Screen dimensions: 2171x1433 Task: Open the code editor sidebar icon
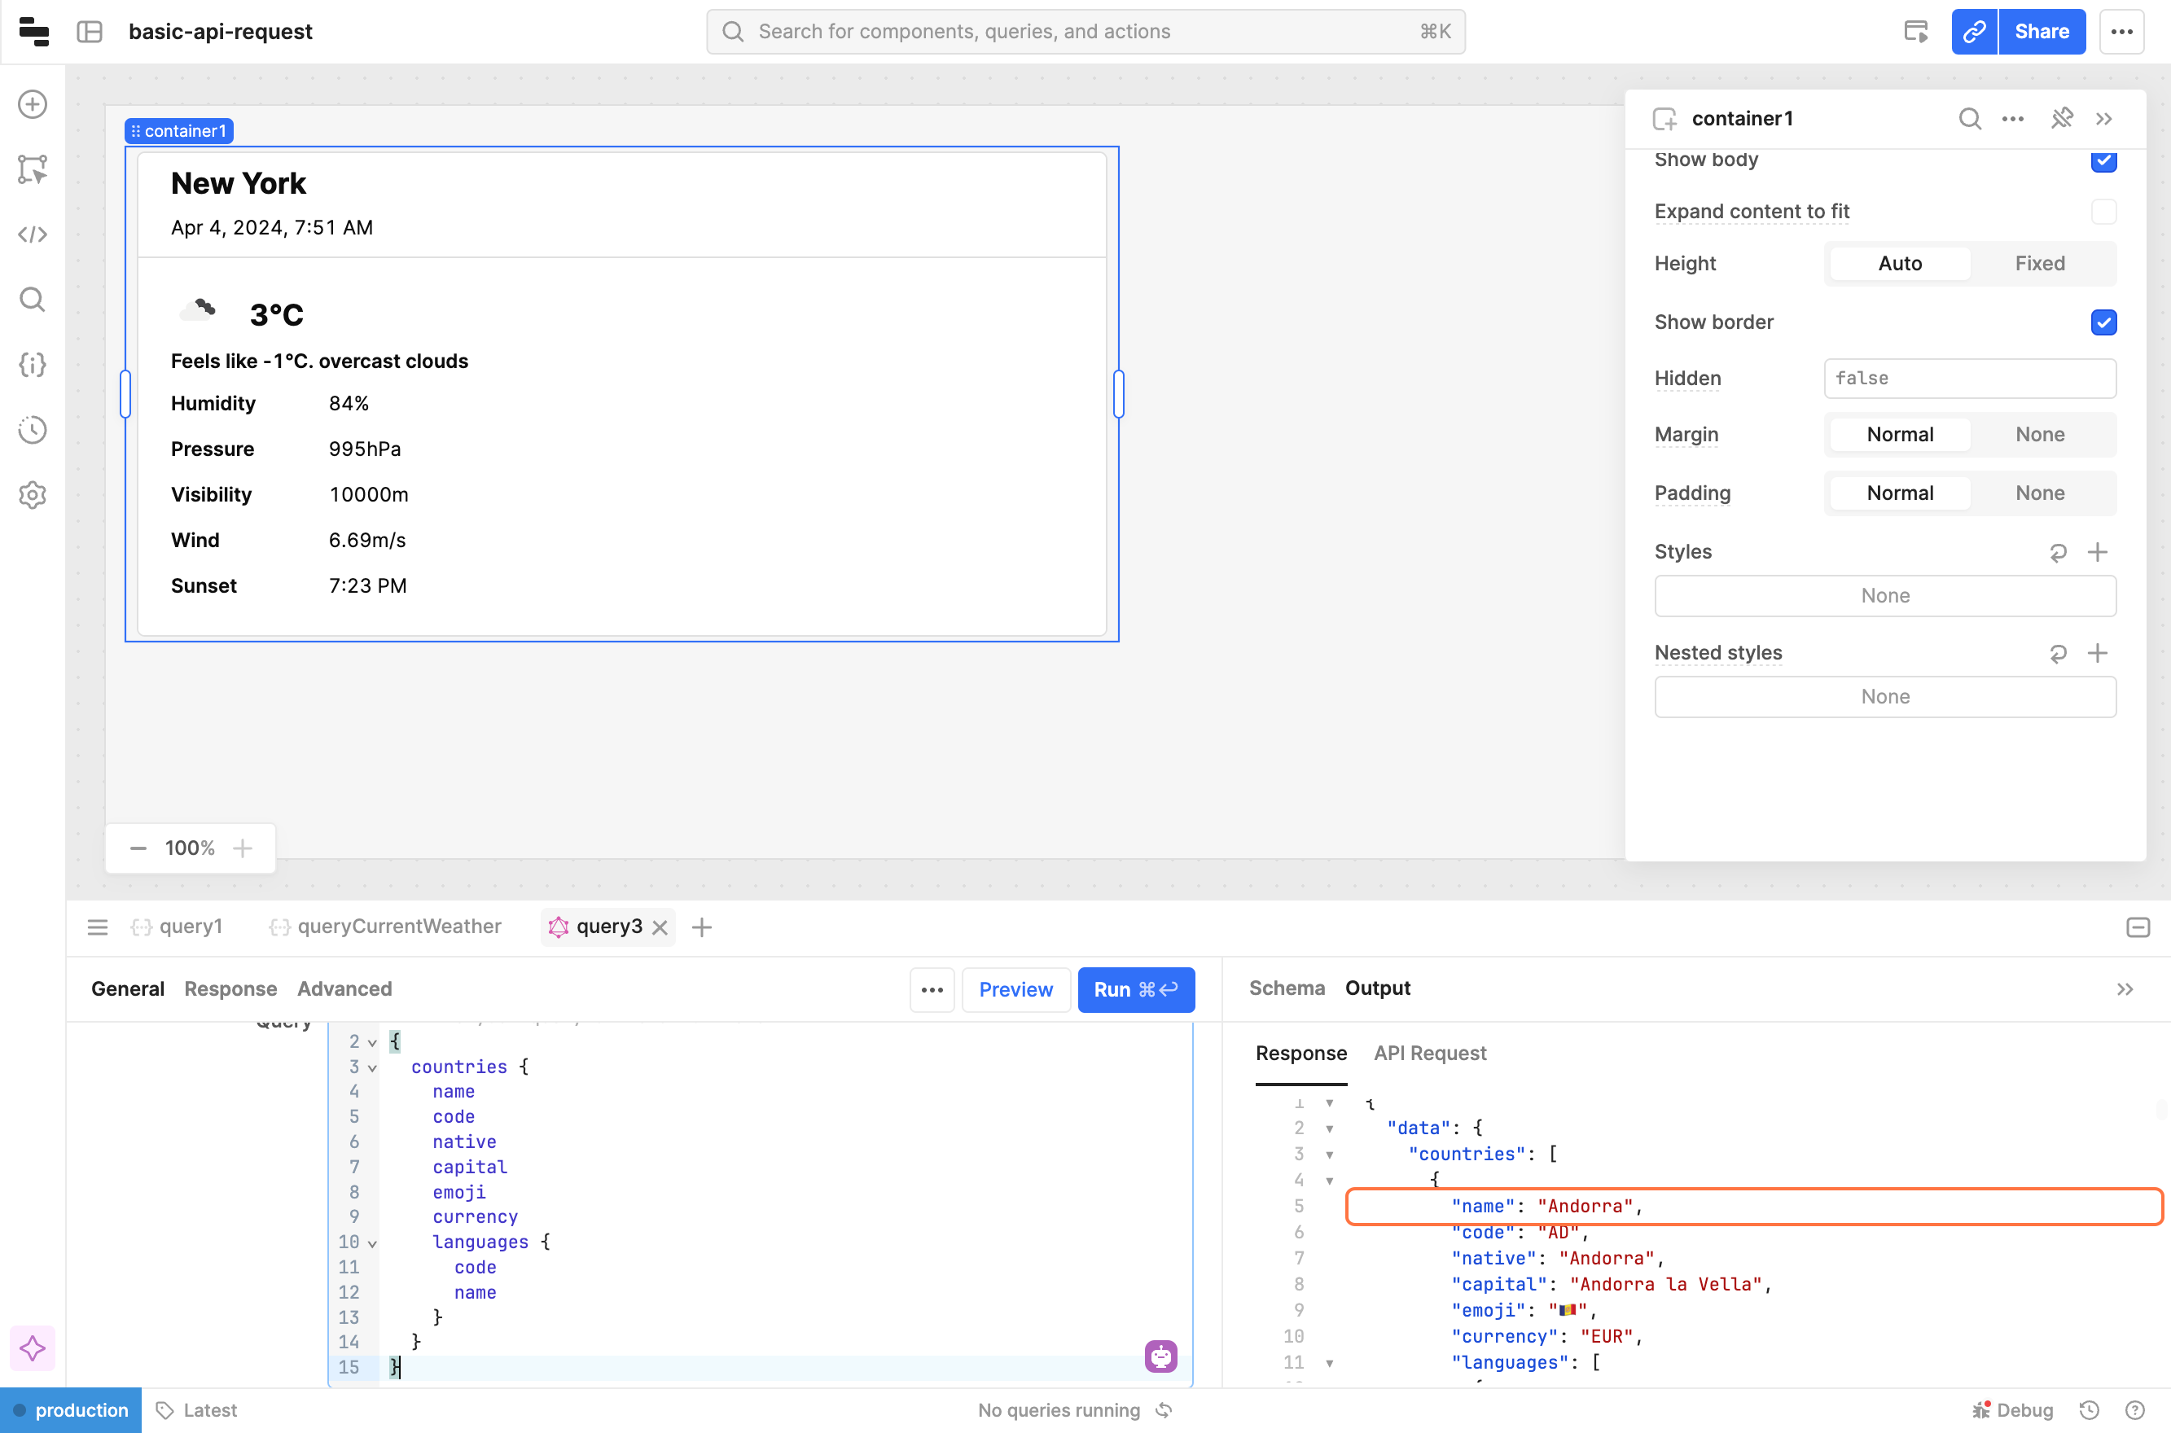pyautogui.click(x=33, y=234)
